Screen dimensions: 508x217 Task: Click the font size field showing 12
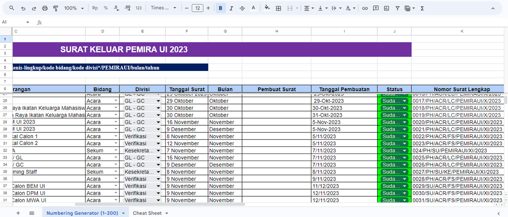(x=198, y=8)
